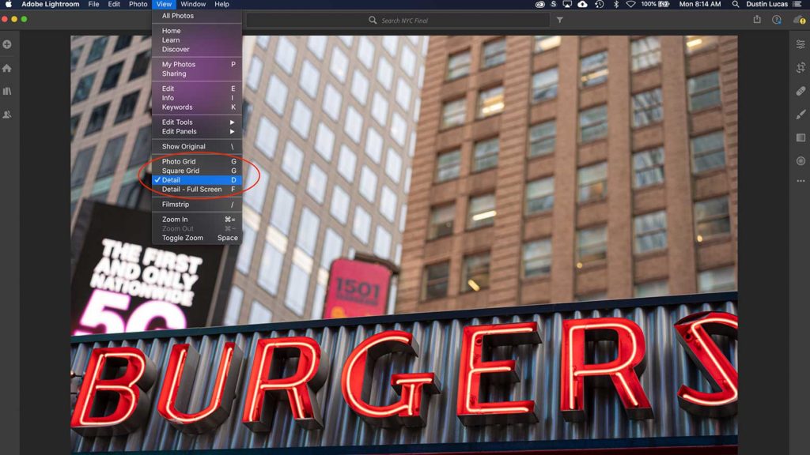Select the Crop and Rotate tool
This screenshot has width=810, height=455.
pyautogui.click(x=801, y=68)
